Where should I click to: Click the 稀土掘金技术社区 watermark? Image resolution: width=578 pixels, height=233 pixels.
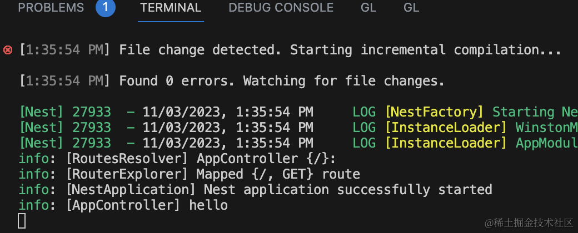tap(529, 222)
